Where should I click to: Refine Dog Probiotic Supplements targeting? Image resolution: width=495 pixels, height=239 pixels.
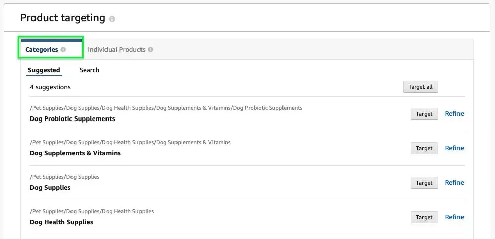point(454,114)
